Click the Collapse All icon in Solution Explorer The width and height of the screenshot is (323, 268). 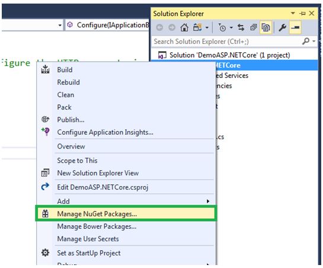click(254, 27)
